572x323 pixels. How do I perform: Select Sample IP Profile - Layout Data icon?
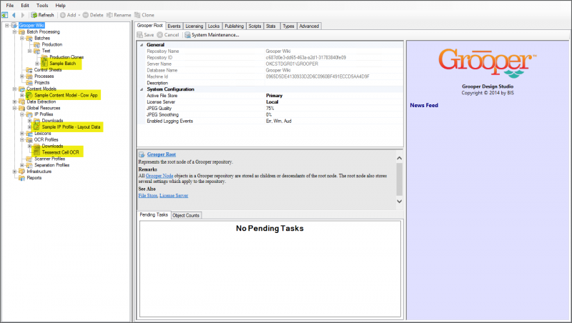point(37,127)
